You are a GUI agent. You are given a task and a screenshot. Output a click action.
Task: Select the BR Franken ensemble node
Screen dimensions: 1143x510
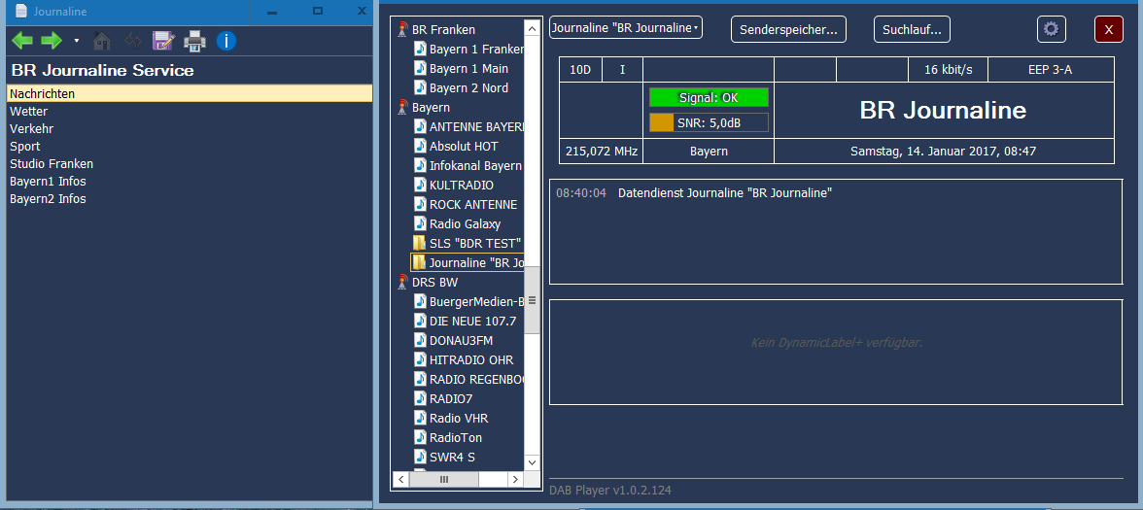pos(442,30)
